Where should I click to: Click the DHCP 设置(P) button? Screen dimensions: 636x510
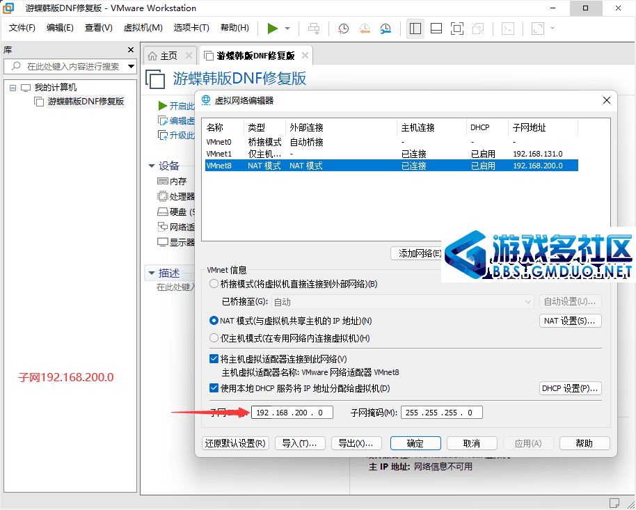pos(570,388)
